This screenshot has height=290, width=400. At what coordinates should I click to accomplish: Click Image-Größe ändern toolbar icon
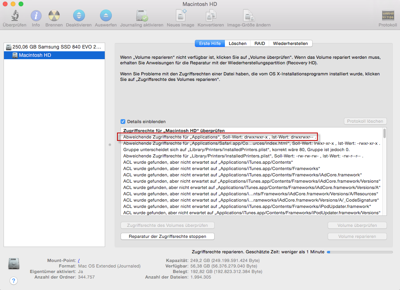coord(249,15)
